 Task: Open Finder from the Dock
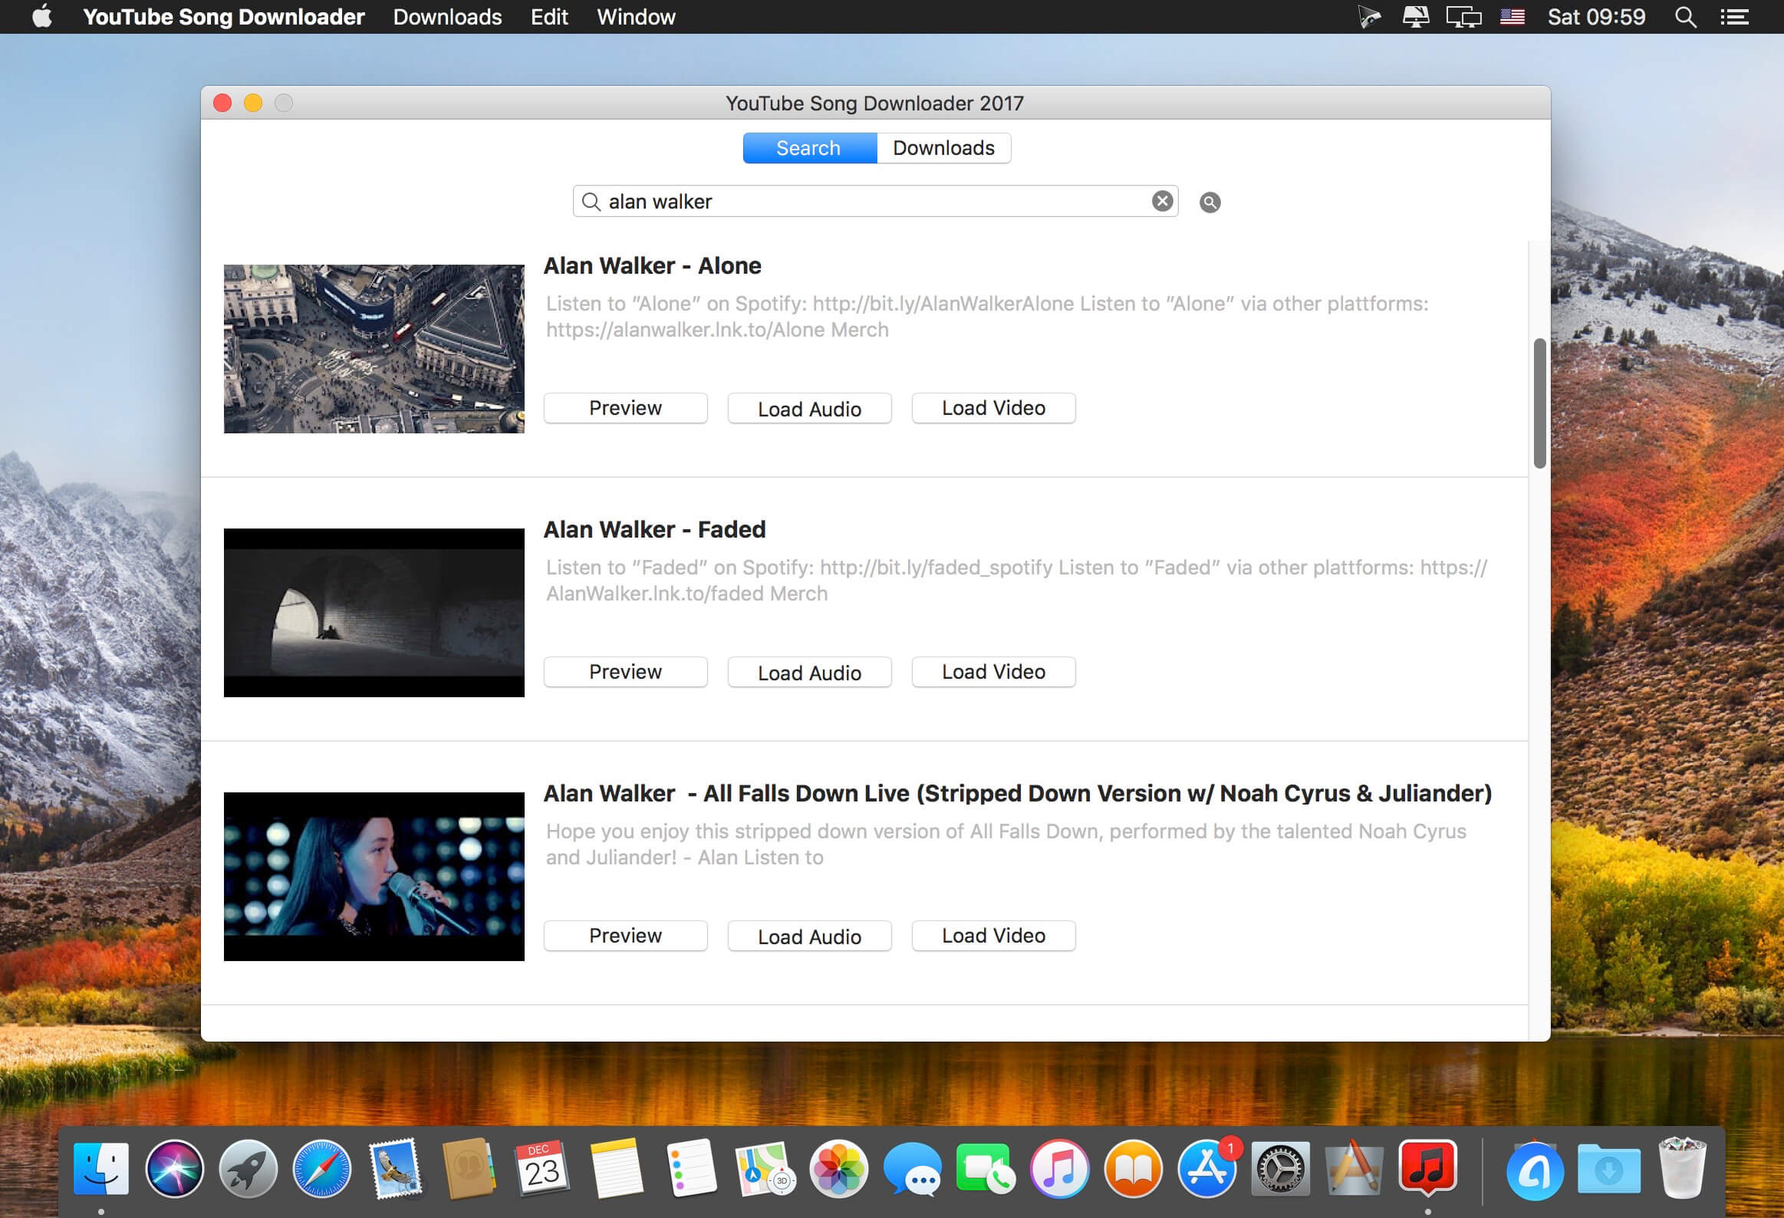tap(100, 1169)
